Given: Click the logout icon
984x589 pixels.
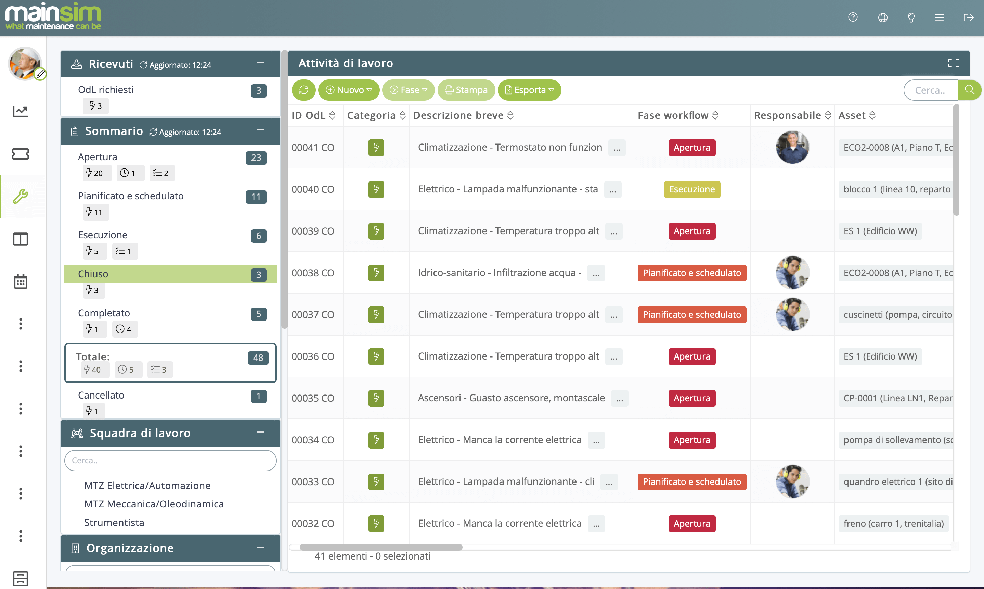Looking at the screenshot, I should [x=968, y=17].
